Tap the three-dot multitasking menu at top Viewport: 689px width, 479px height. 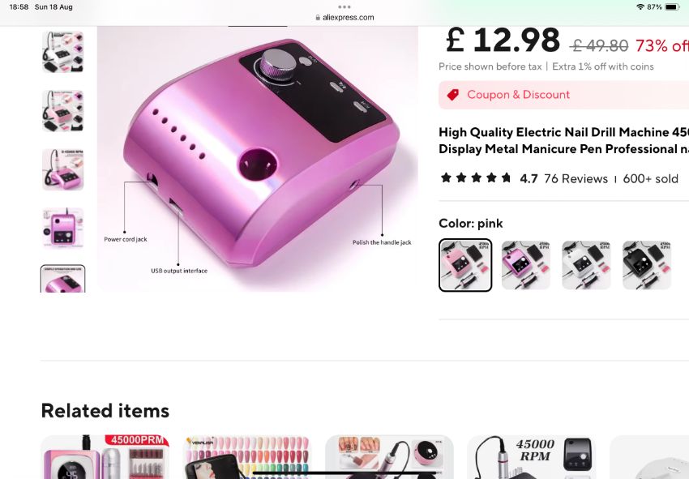point(344,7)
